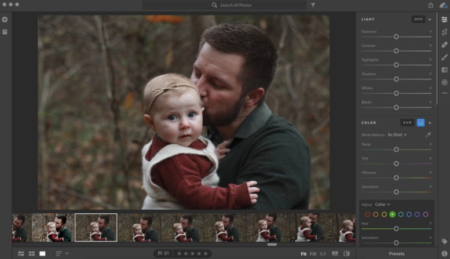Click the Add Photos plus icon
The width and height of the screenshot is (450, 259).
coord(5,20)
